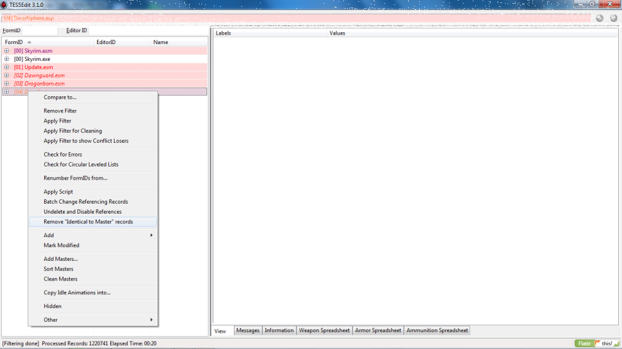Select the [00] Skyrim.exe row
The image size is (622, 349).
(x=104, y=59)
